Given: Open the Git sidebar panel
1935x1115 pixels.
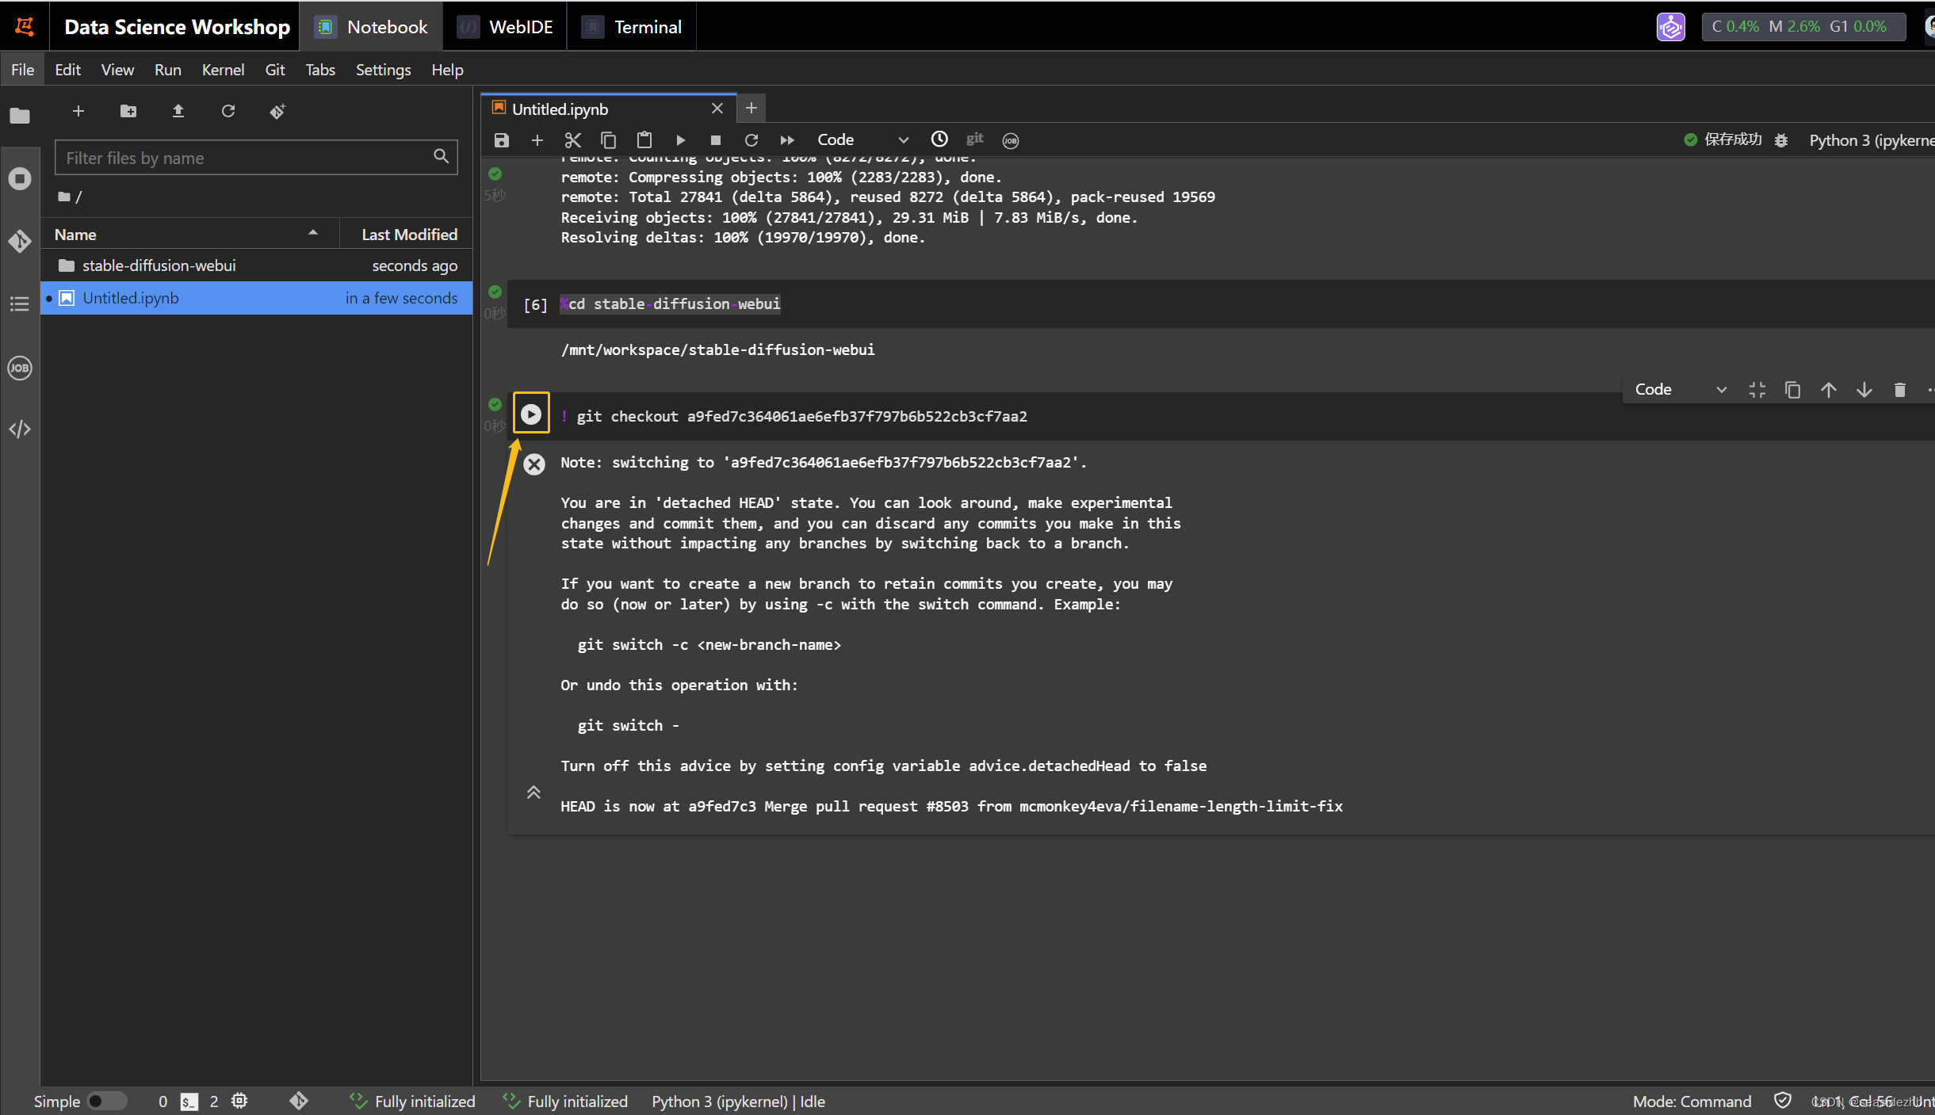Looking at the screenshot, I should (x=20, y=241).
